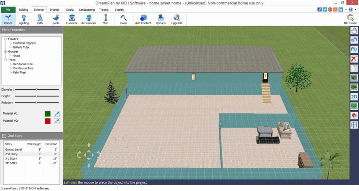Image resolution: width=359 pixels, height=191 pixels.
Task: Open the Accessories tool
Action: click(89, 19)
